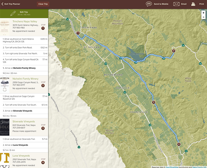Click 'Please make appointment' under Silverado Vineyards
The width and height of the screenshot is (207, 168).
[x=25, y=131]
